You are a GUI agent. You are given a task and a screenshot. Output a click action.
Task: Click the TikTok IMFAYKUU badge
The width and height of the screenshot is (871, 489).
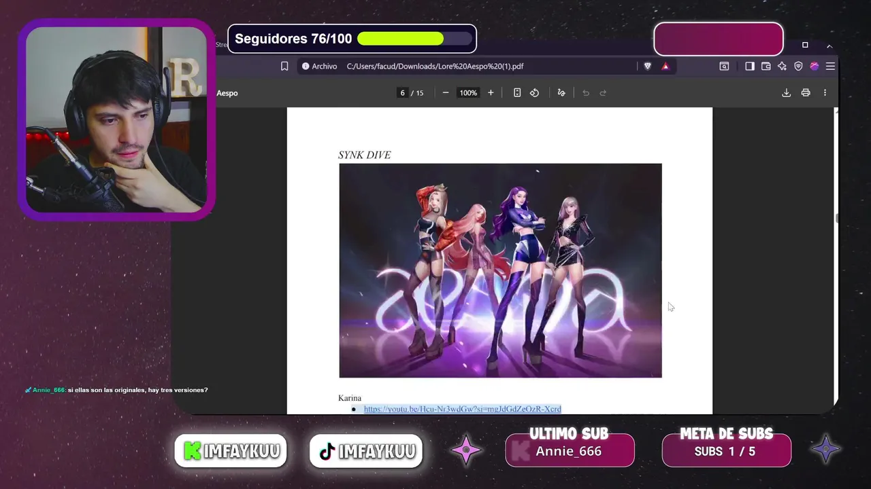[x=366, y=451]
